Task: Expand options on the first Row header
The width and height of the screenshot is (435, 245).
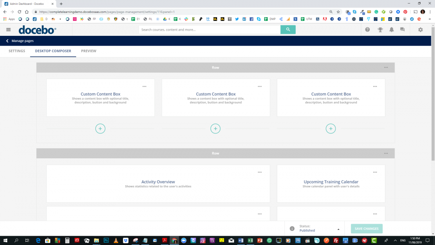Action: coord(386,67)
